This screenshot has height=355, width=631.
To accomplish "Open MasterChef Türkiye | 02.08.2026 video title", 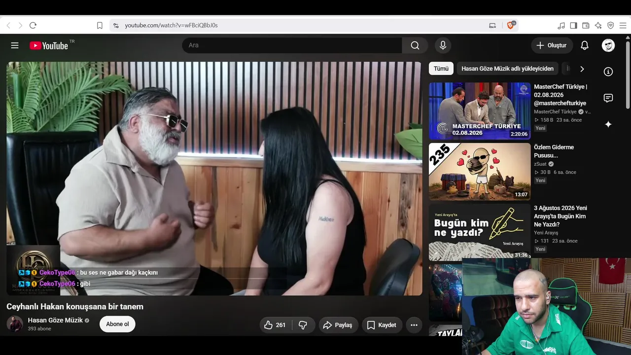I will pos(561,95).
